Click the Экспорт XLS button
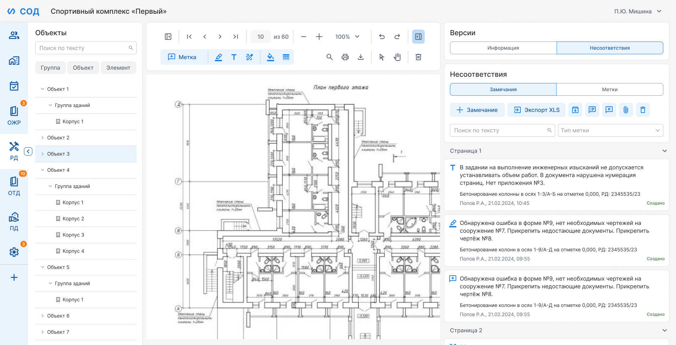The height and width of the screenshot is (345, 676). click(536, 110)
